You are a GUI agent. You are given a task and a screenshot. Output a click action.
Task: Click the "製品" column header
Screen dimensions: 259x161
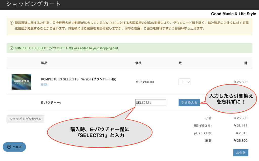point(44,63)
